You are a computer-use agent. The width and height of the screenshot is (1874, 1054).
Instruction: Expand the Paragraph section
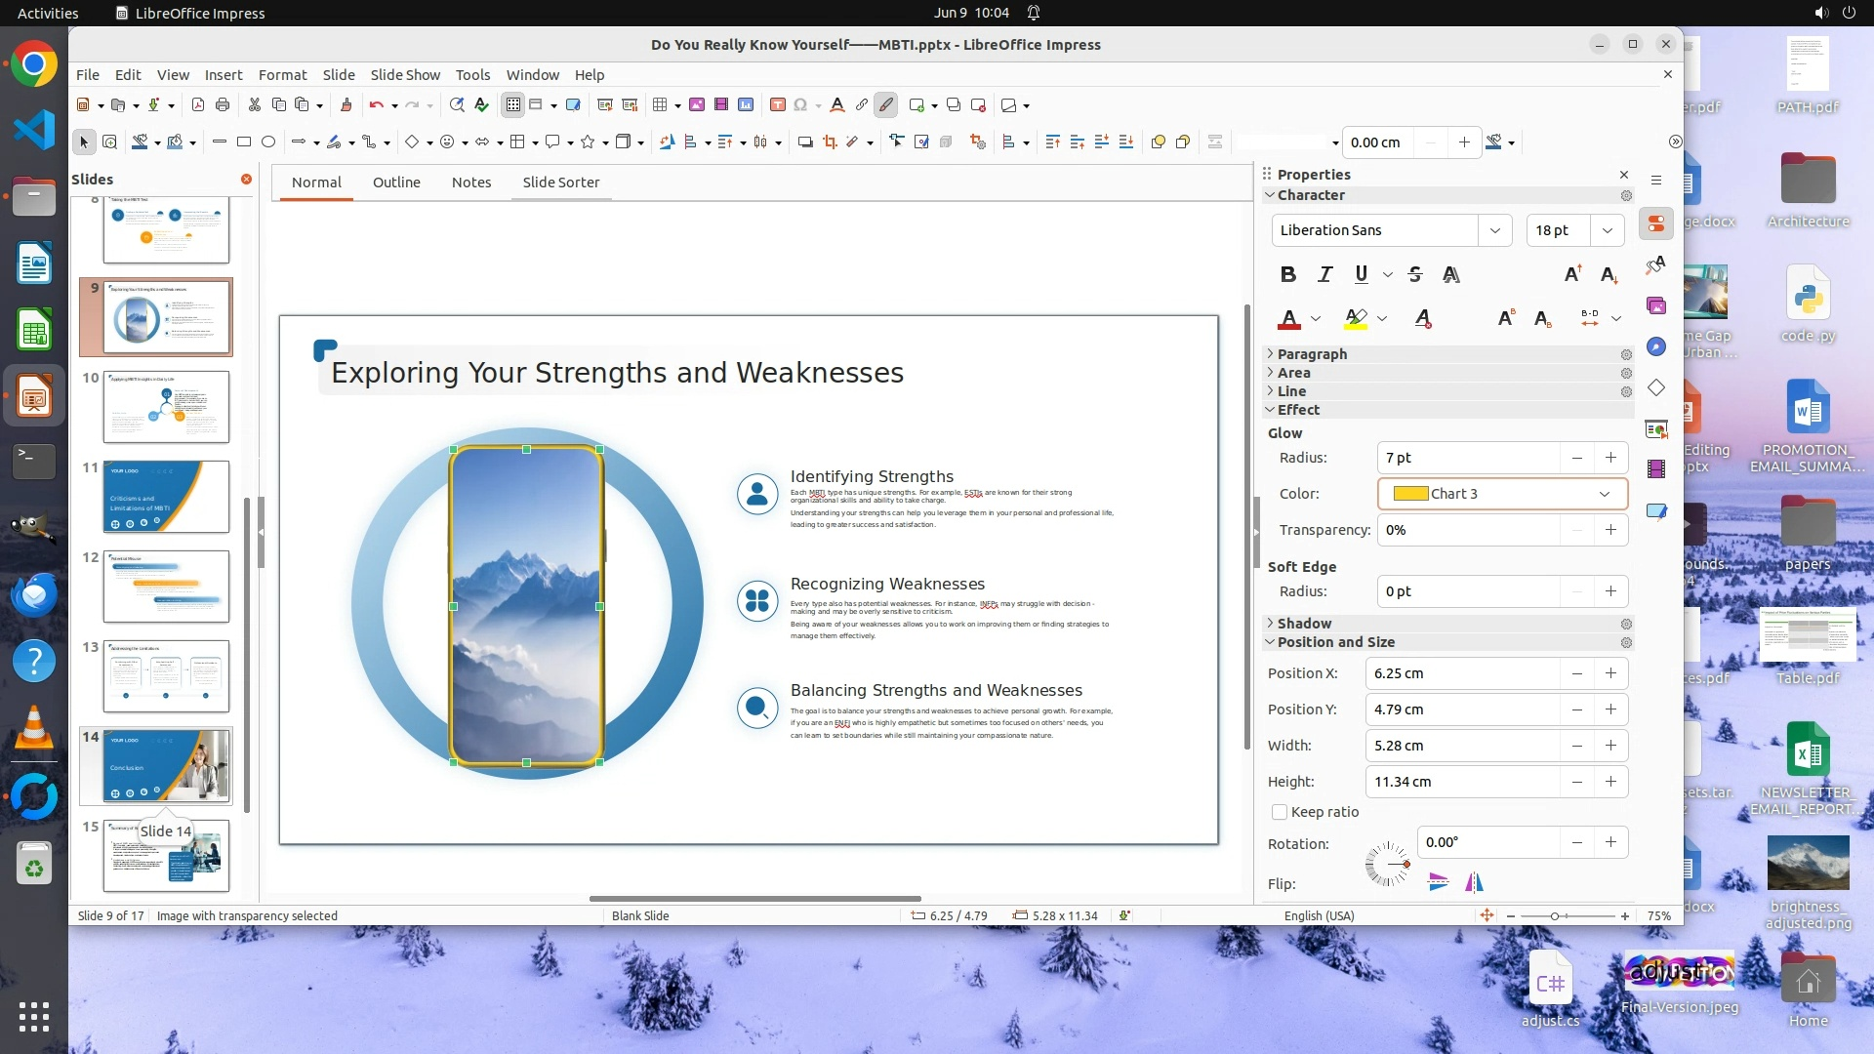pos(1312,353)
